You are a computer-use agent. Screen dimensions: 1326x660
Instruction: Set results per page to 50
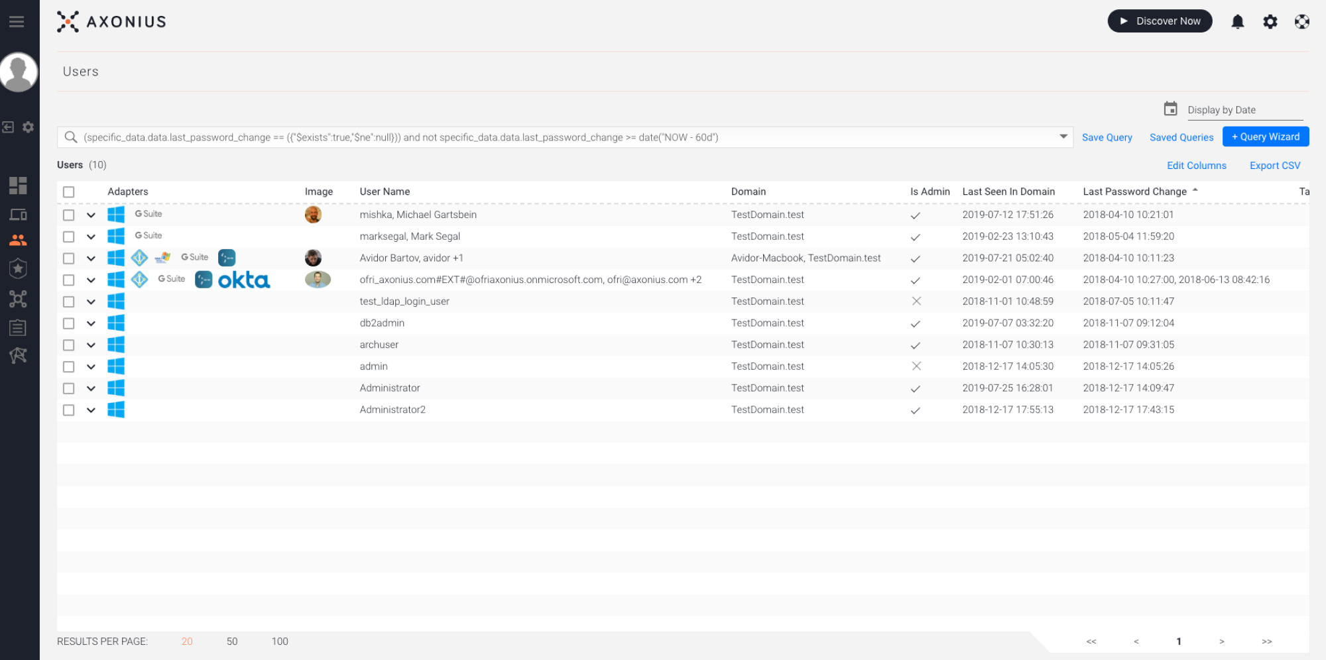tap(232, 641)
